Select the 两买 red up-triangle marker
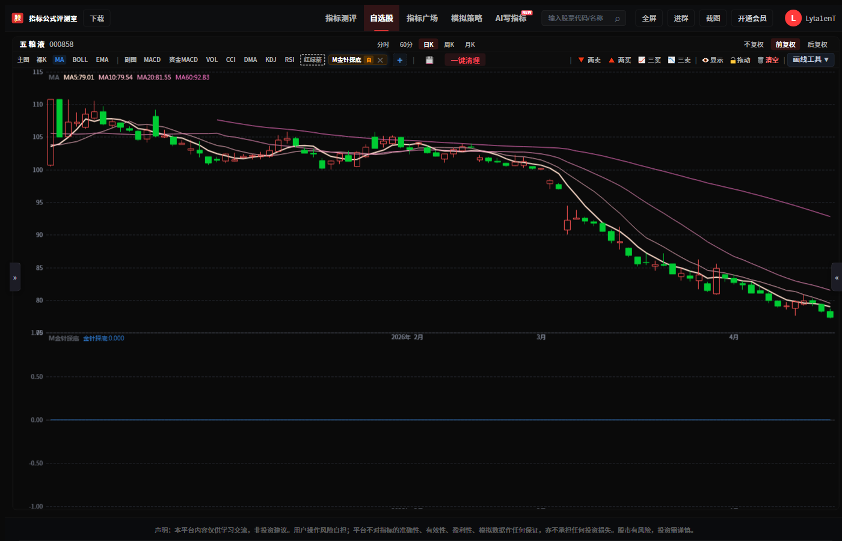This screenshot has width=842, height=541. (x=619, y=60)
